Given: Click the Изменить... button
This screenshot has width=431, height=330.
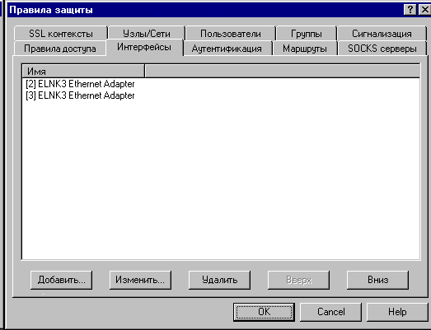Looking at the screenshot, I should pyautogui.click(x=140, y=280).
